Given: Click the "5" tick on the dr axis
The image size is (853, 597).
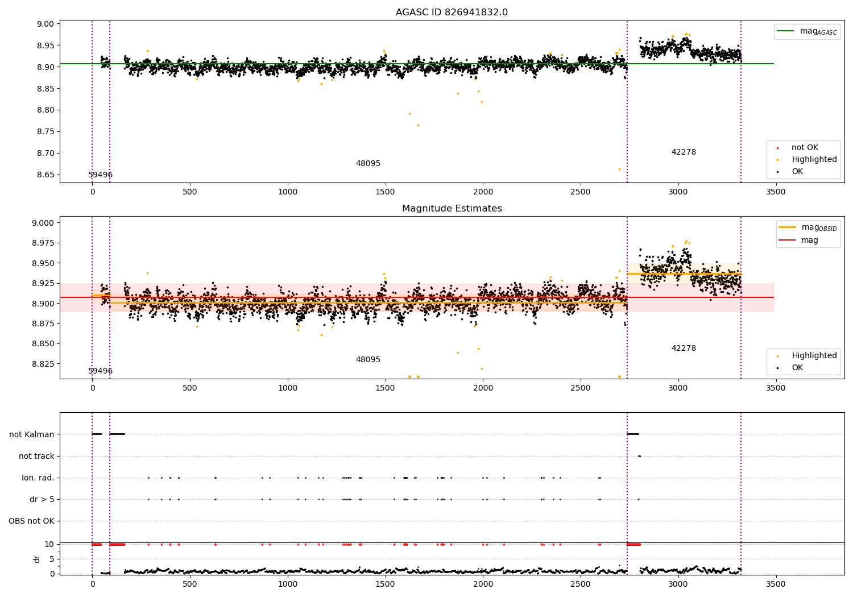Looking at the screenshot, I should 52,559.
